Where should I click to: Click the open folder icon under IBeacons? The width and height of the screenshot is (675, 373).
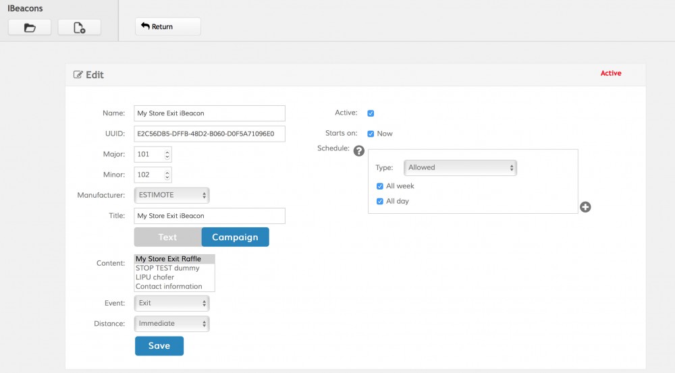coord(30,28)
